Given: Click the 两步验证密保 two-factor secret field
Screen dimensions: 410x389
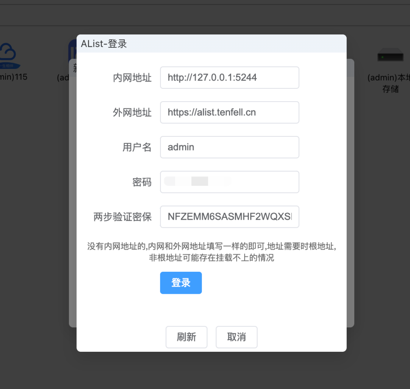Looking at the screenshot, I should point(229,217).
